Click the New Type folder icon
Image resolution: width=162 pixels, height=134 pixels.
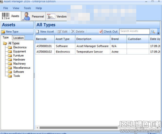[x=3, y=32]
